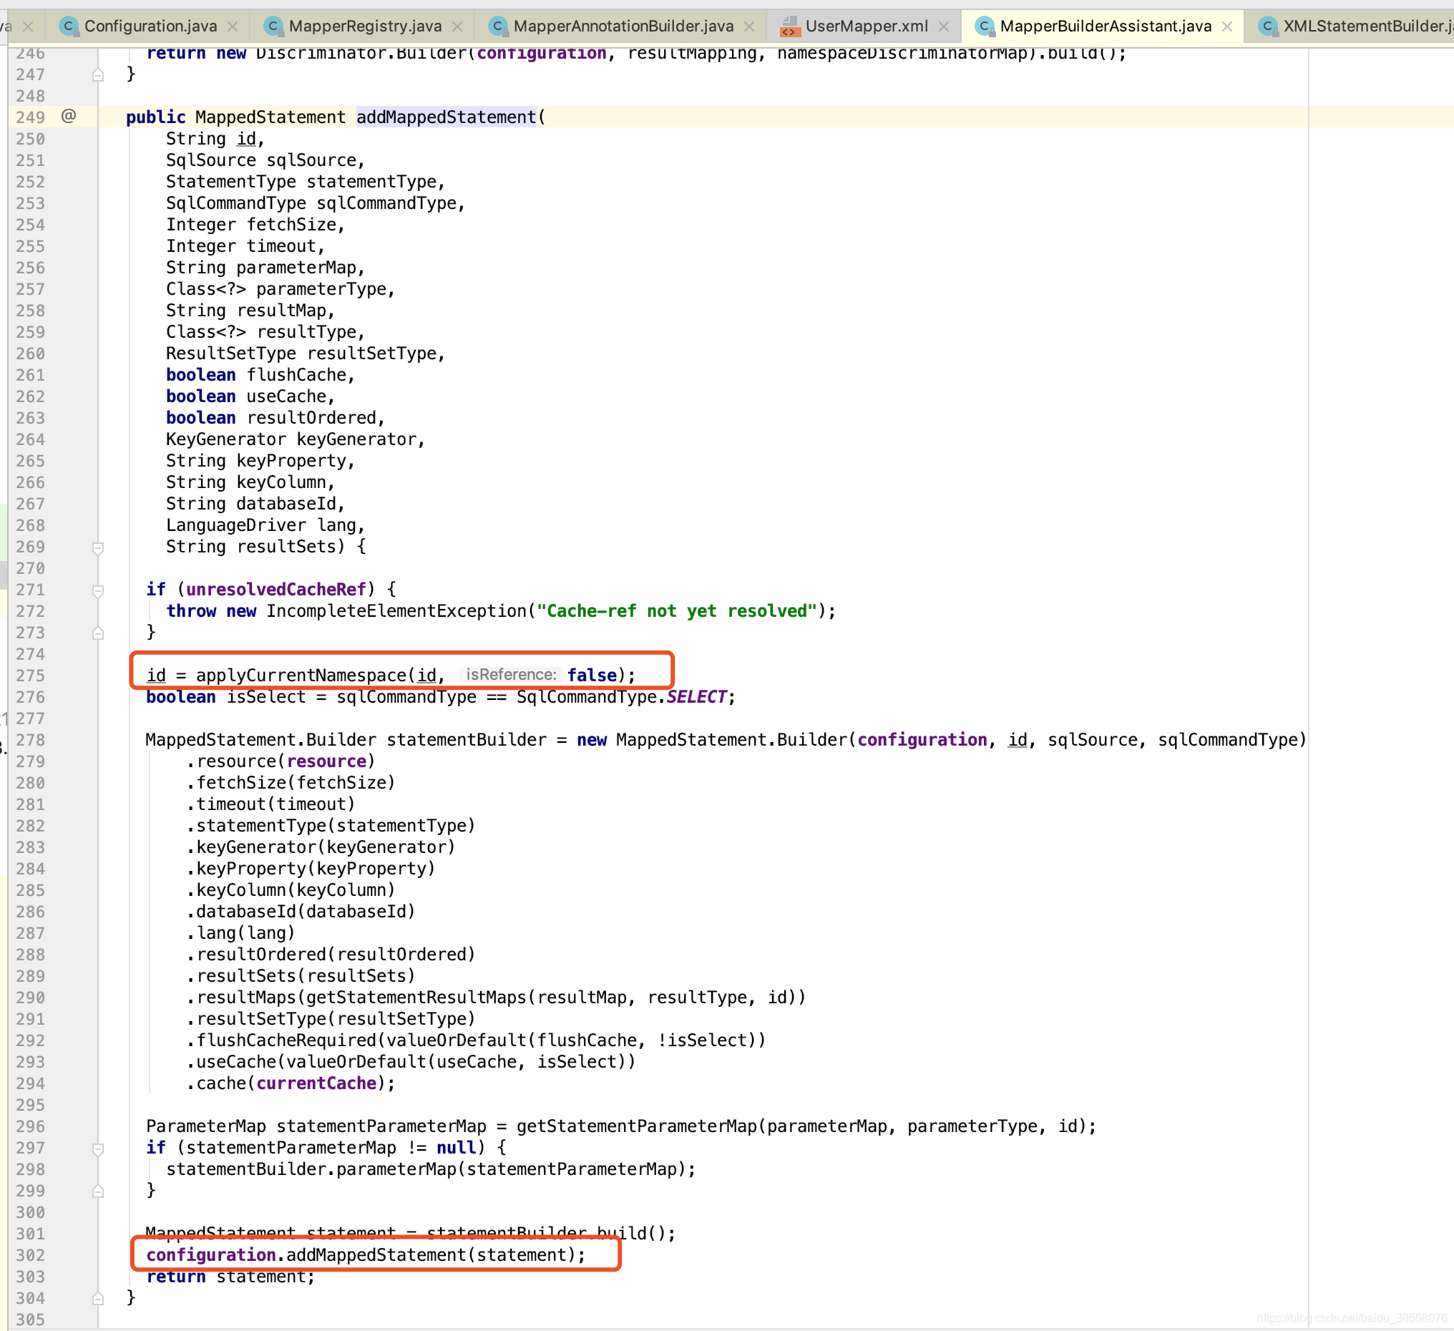
Task: Switch to the UserMapper.xml tab
Action: [867, 26]
